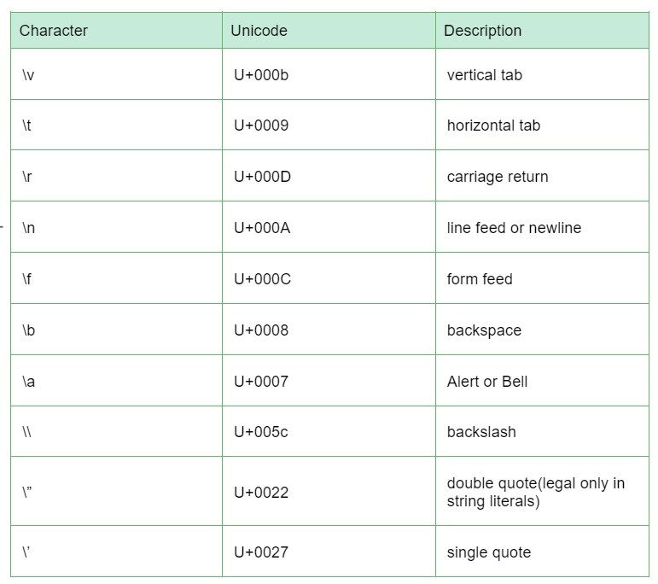Image resolution: width=658 pixels, height=584 pixels.
Task: Click the carriage return description
Action: 498,177
